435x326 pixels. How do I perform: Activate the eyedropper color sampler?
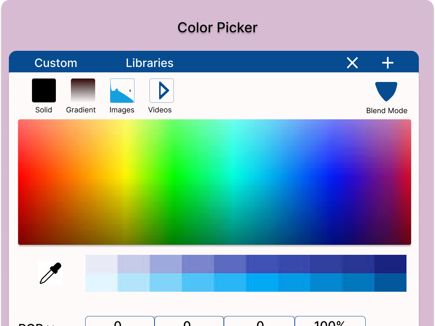pos(50,273)
